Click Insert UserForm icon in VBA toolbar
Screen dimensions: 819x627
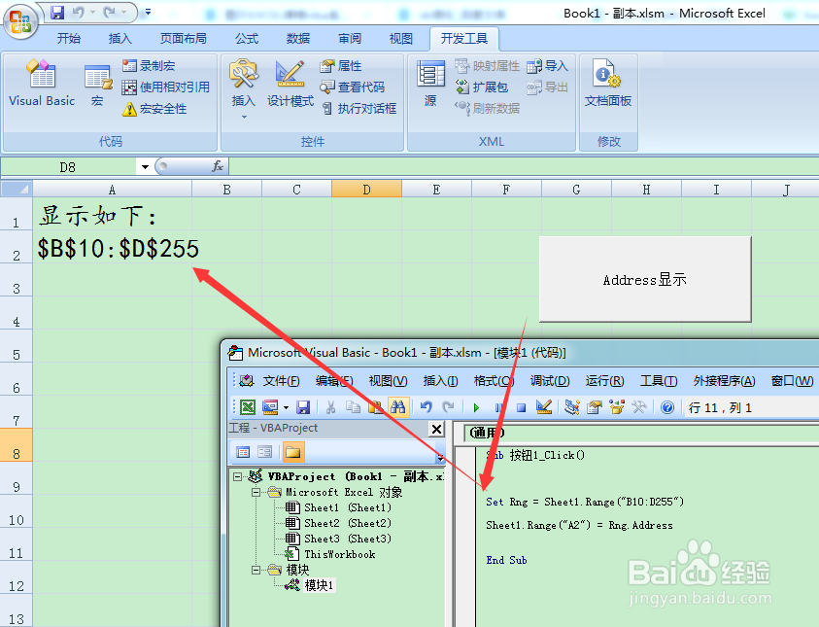click(270, 407)
